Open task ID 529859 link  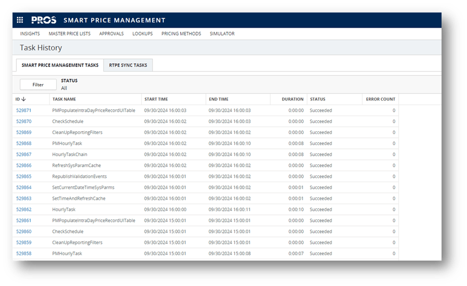24,242
